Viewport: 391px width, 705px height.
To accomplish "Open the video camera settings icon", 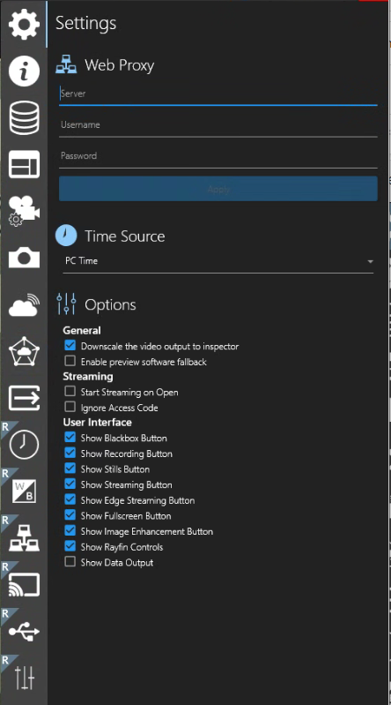I will click(x=24, y=210).
